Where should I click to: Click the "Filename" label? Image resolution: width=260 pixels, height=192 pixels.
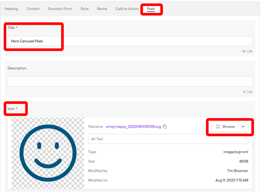pos(95,127)
